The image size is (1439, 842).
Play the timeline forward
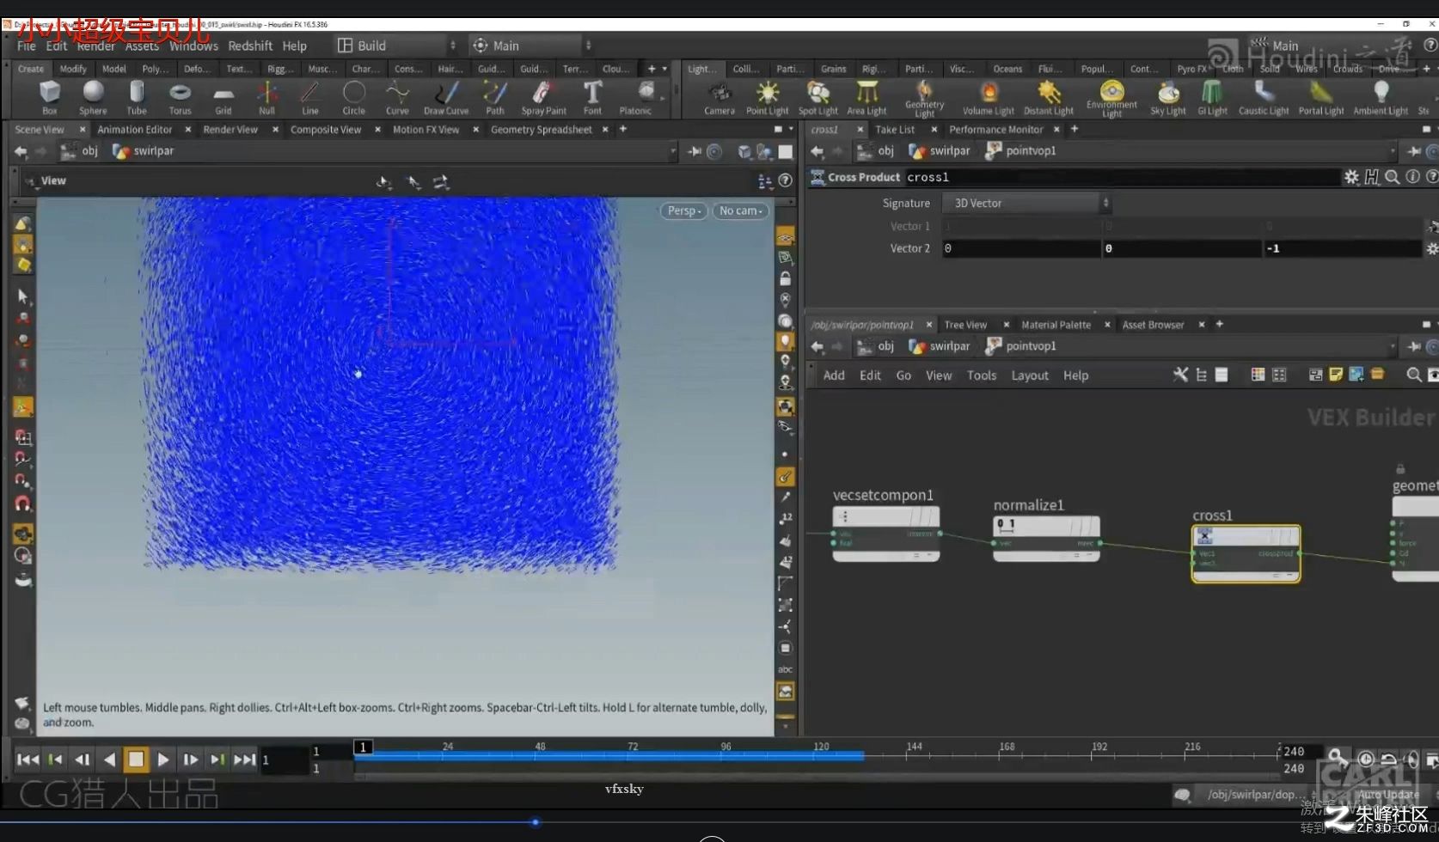(x=162, y=760)
